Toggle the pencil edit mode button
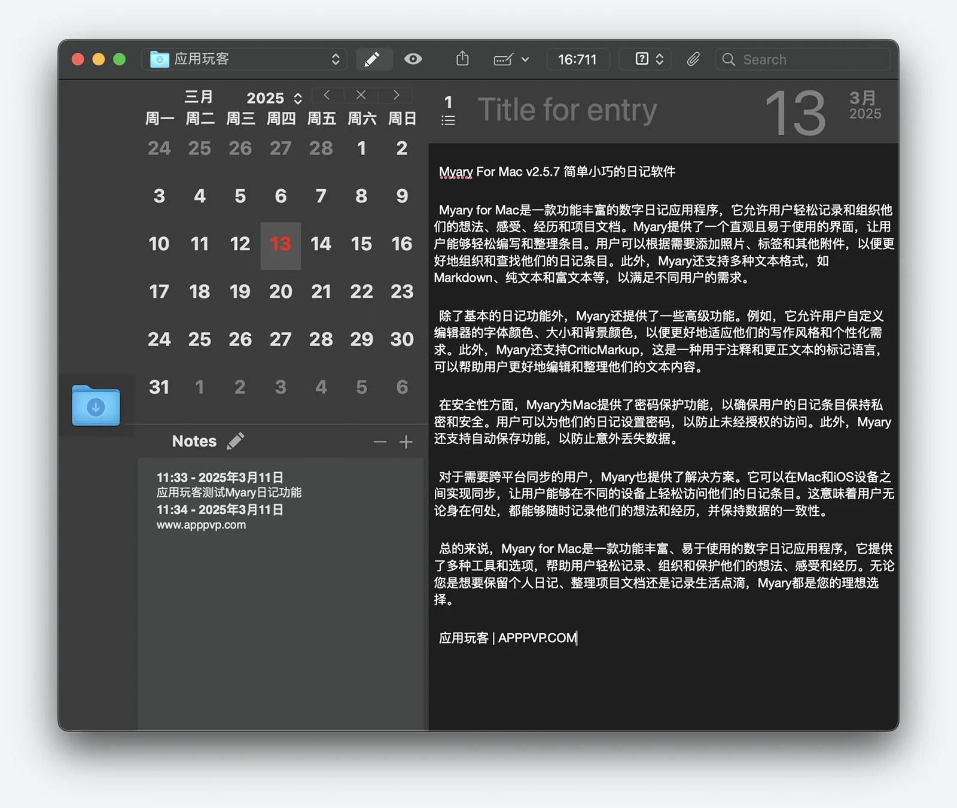Screen dimensions: 957x808 (x=373, y=59)
